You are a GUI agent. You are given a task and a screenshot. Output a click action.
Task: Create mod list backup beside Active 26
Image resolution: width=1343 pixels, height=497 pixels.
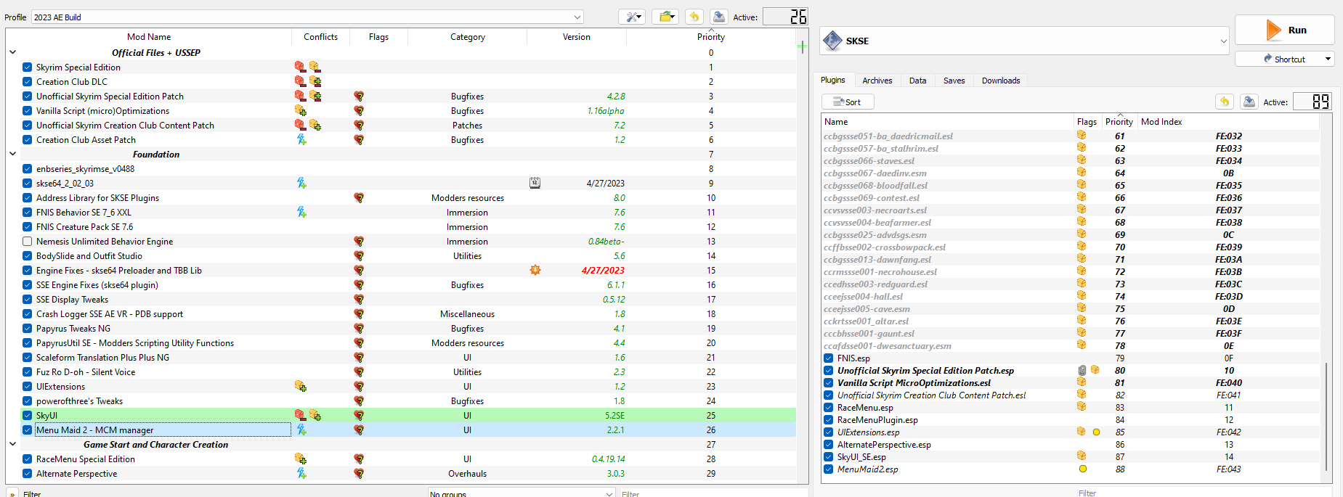click(x=718, y=17)
